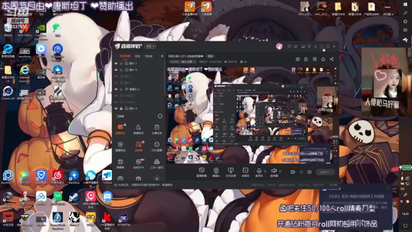The height and width of the screenshot is (232, 412).
Task: Open the hamburger main menu
Action: pyautogui.click(x=315, y=46)
